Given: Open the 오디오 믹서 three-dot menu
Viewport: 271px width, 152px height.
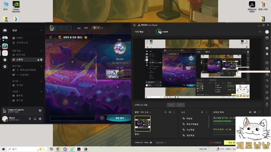Looking at the screenshot, I should pos(260,112).
